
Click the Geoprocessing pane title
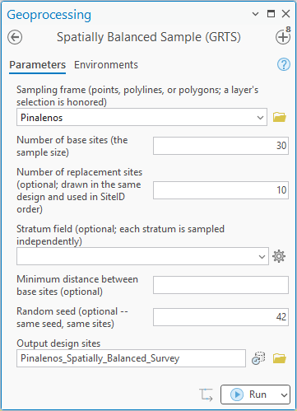click(49, 15)
